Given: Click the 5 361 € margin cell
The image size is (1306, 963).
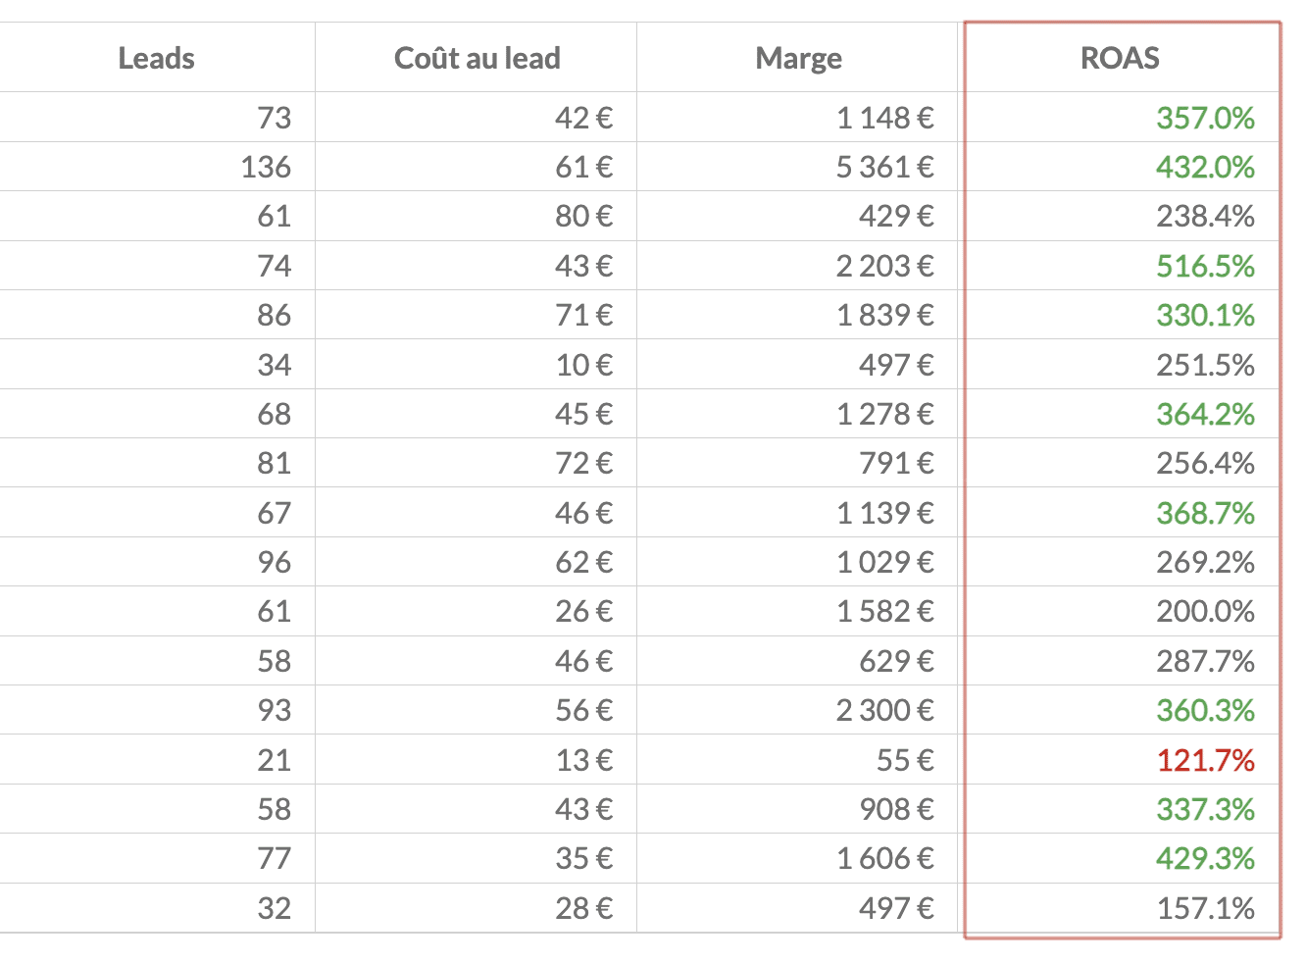Looking at the screenshot, I should [x=884, y=168].
